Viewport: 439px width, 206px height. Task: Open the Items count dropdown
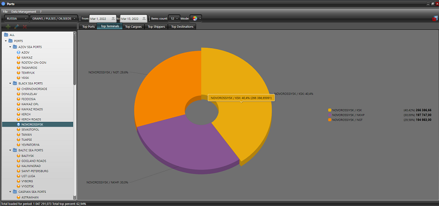coord(174,19)
